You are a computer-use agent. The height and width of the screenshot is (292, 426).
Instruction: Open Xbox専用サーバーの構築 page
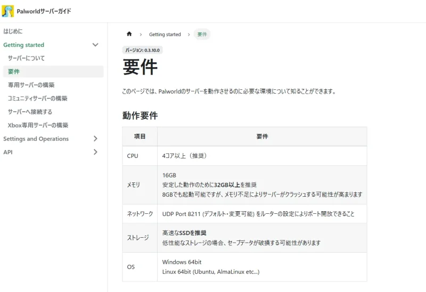[38, 125]
